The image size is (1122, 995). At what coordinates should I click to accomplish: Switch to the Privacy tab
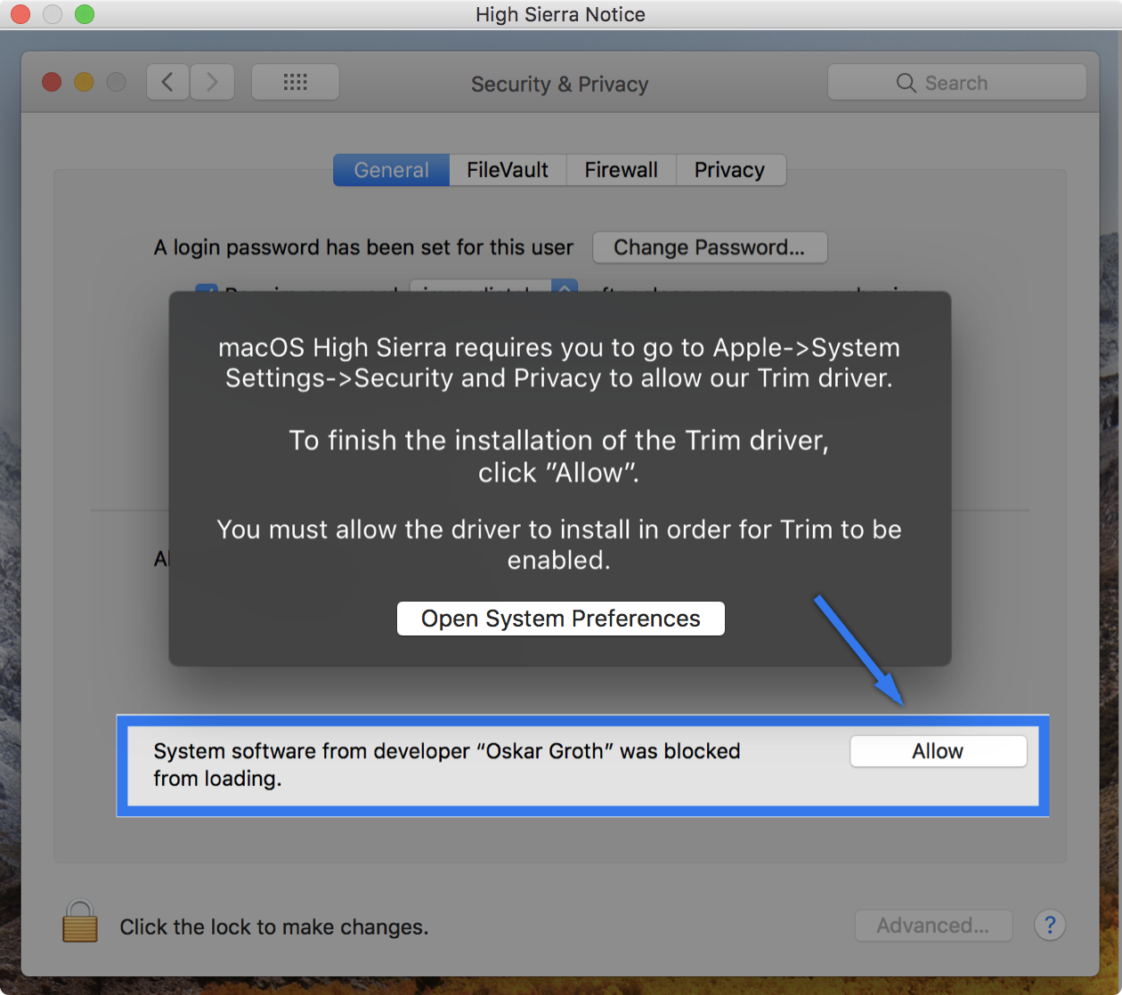[730, 170]
